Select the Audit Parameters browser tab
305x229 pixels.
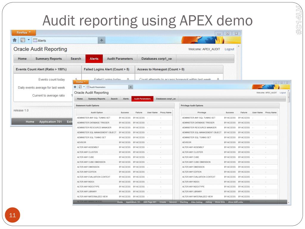point(107,87)
